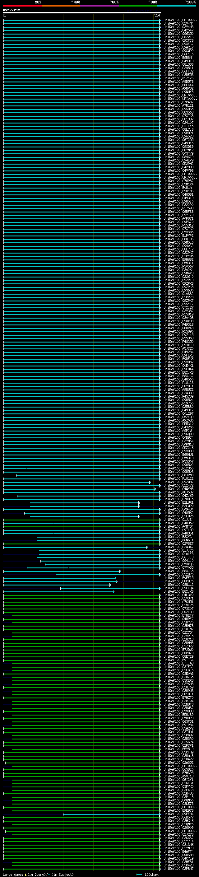
Task: Select the query name AV527215
Action: pos(12,10)
